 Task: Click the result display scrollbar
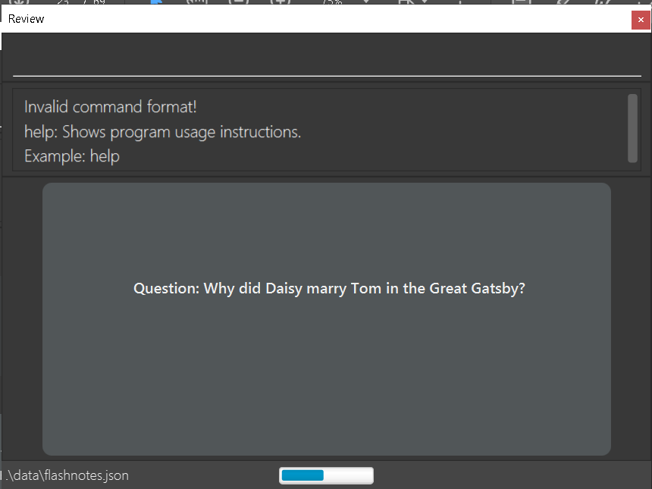click(632, 128)
